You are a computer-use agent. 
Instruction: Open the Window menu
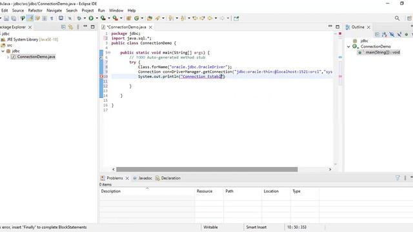click(116, 10)
